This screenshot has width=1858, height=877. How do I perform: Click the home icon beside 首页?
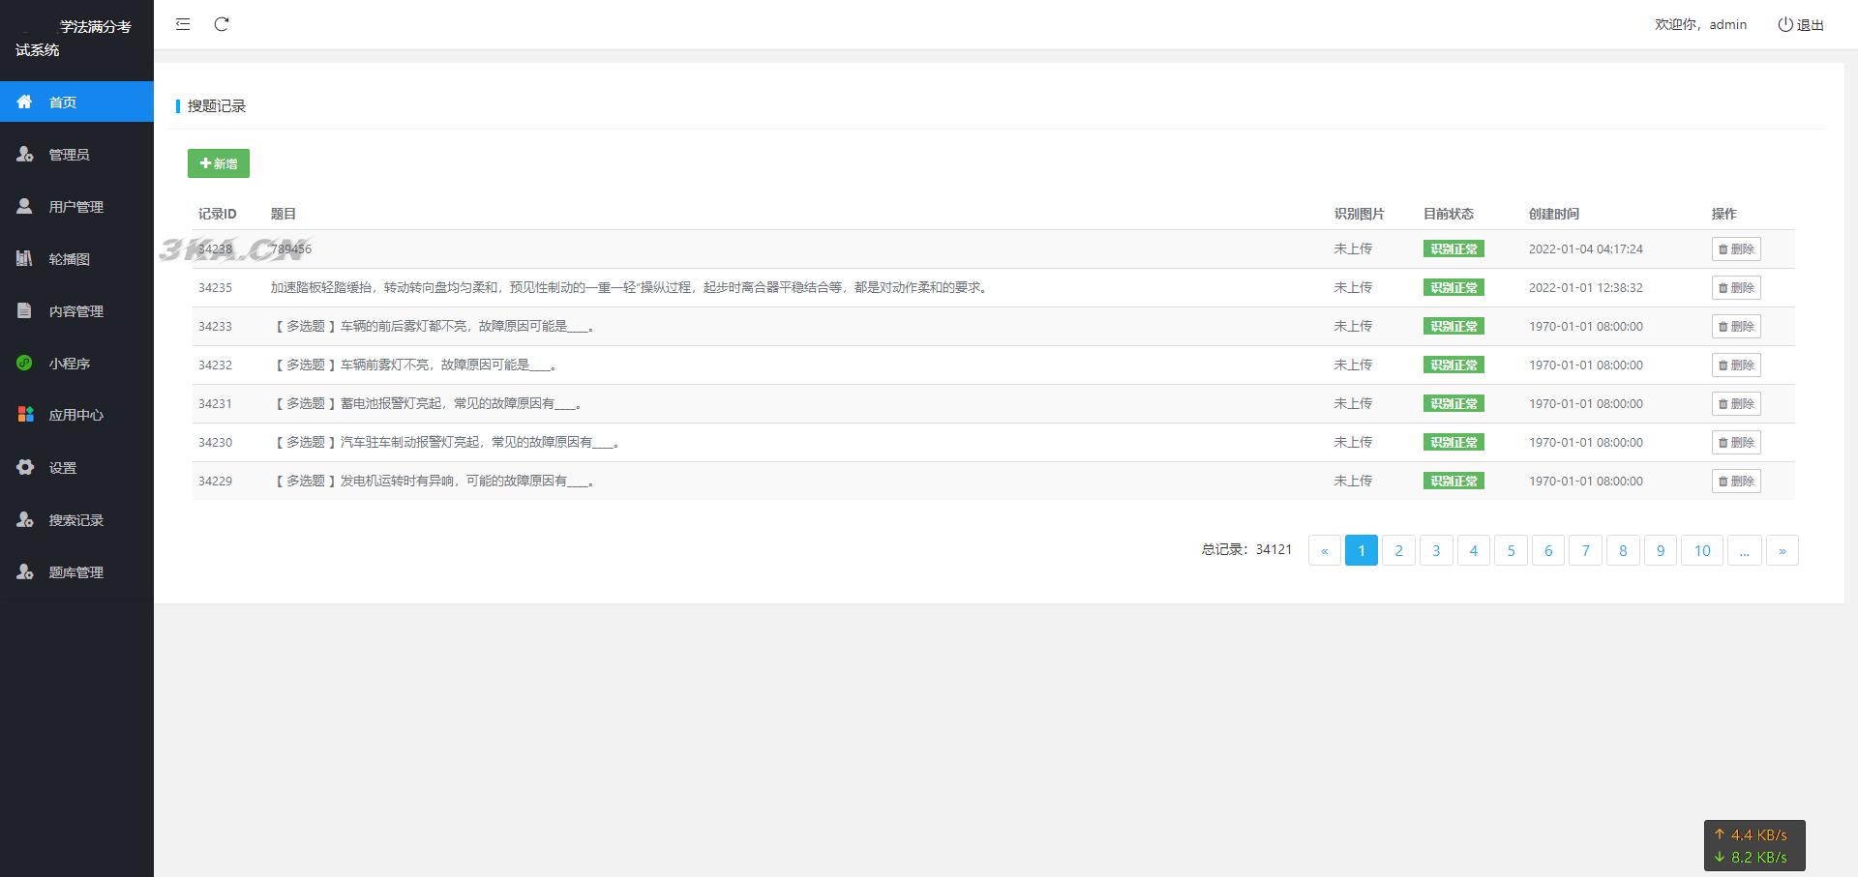(x=25, y=102)
